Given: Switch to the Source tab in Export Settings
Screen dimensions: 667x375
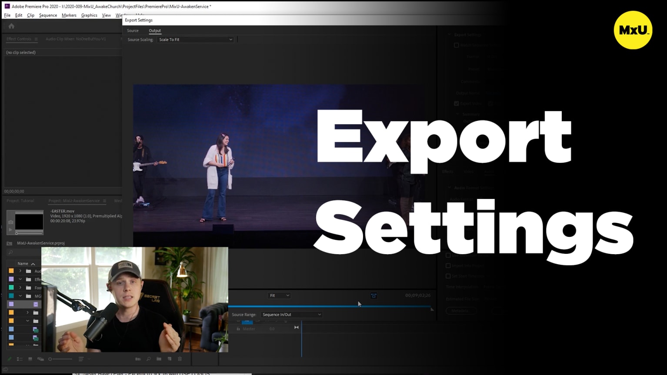Looking at the screenshot, I should [133, 30].
